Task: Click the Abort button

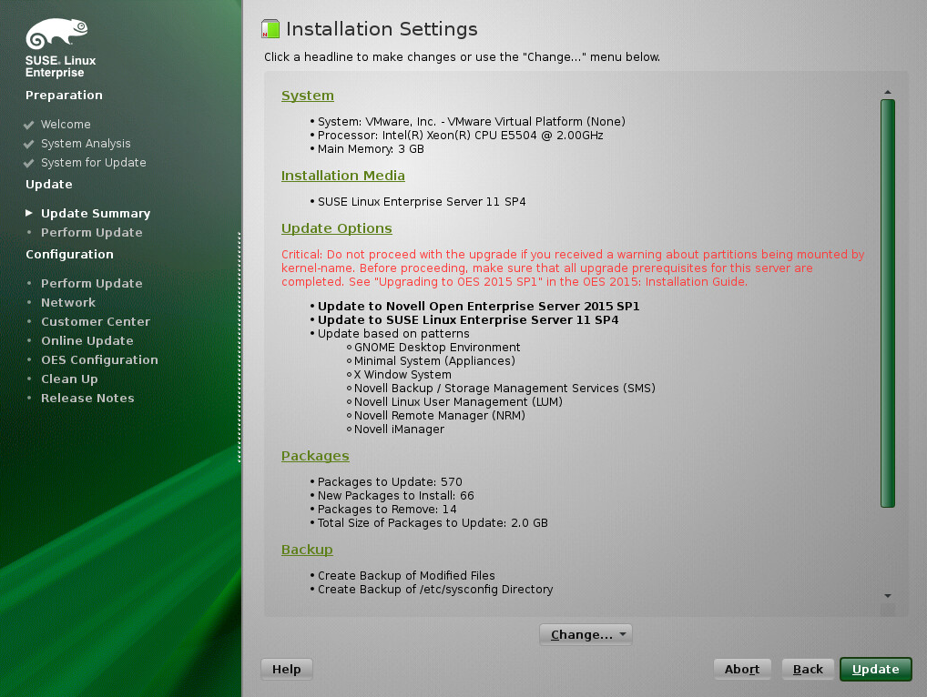Action: pyautogui.click(x=742, y=669)
